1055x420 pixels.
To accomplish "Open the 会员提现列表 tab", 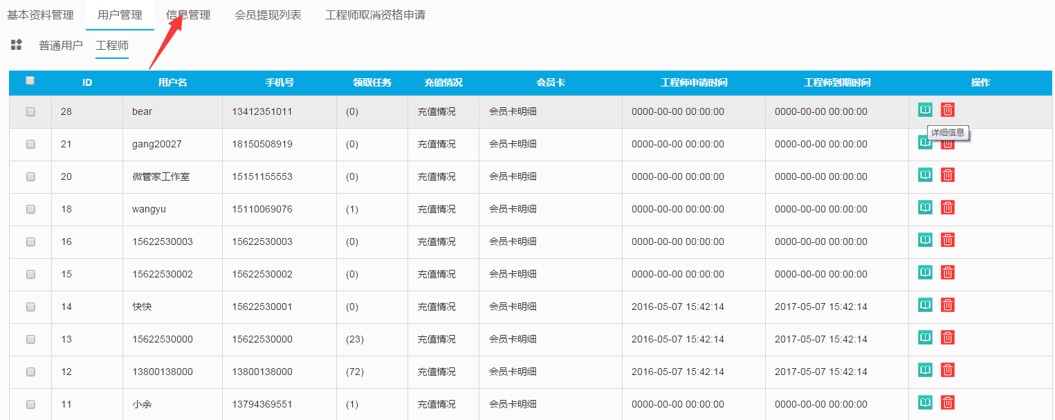I will 268,15.
